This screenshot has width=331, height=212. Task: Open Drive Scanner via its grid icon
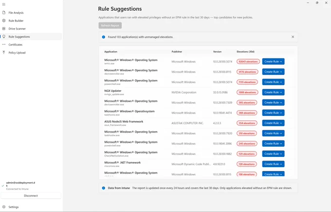4,29
